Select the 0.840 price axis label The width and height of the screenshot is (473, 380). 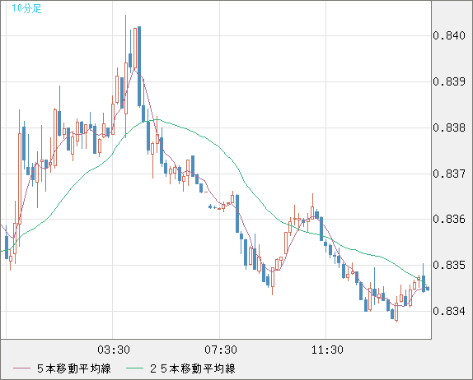point(449,35)
